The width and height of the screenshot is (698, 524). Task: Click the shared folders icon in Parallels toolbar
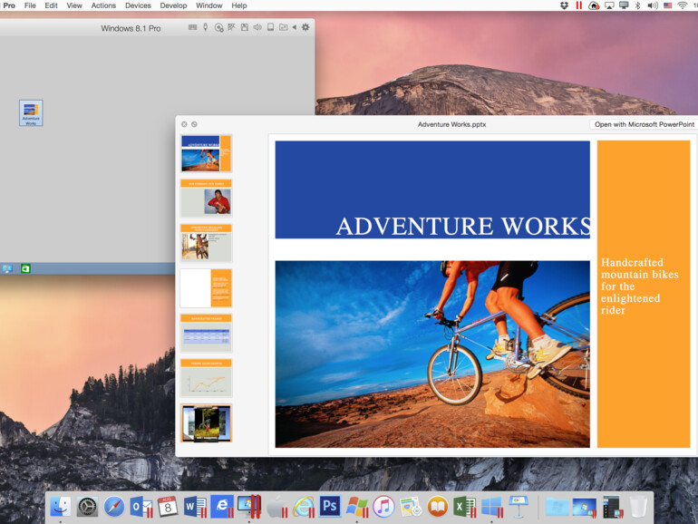pyautogui.click(x=283, y=27)
